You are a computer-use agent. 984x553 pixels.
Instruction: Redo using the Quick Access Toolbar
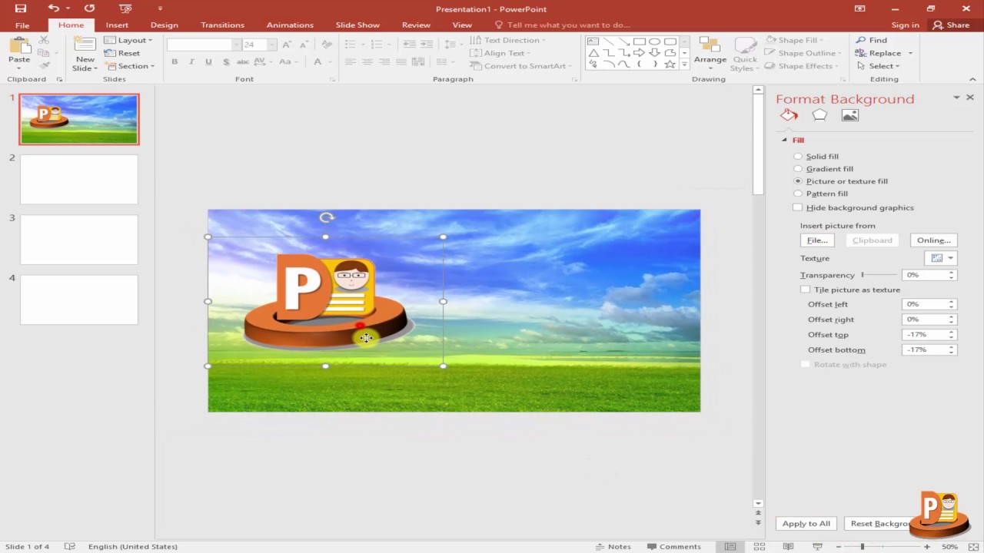pyautogui.click(x=89, y=8)
